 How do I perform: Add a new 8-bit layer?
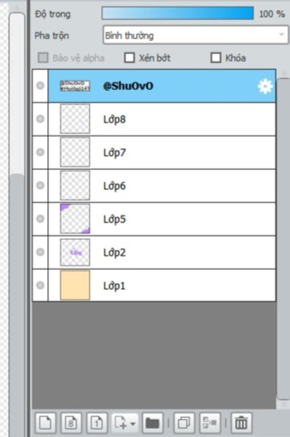pyautogui.click(x=71, y=423)
